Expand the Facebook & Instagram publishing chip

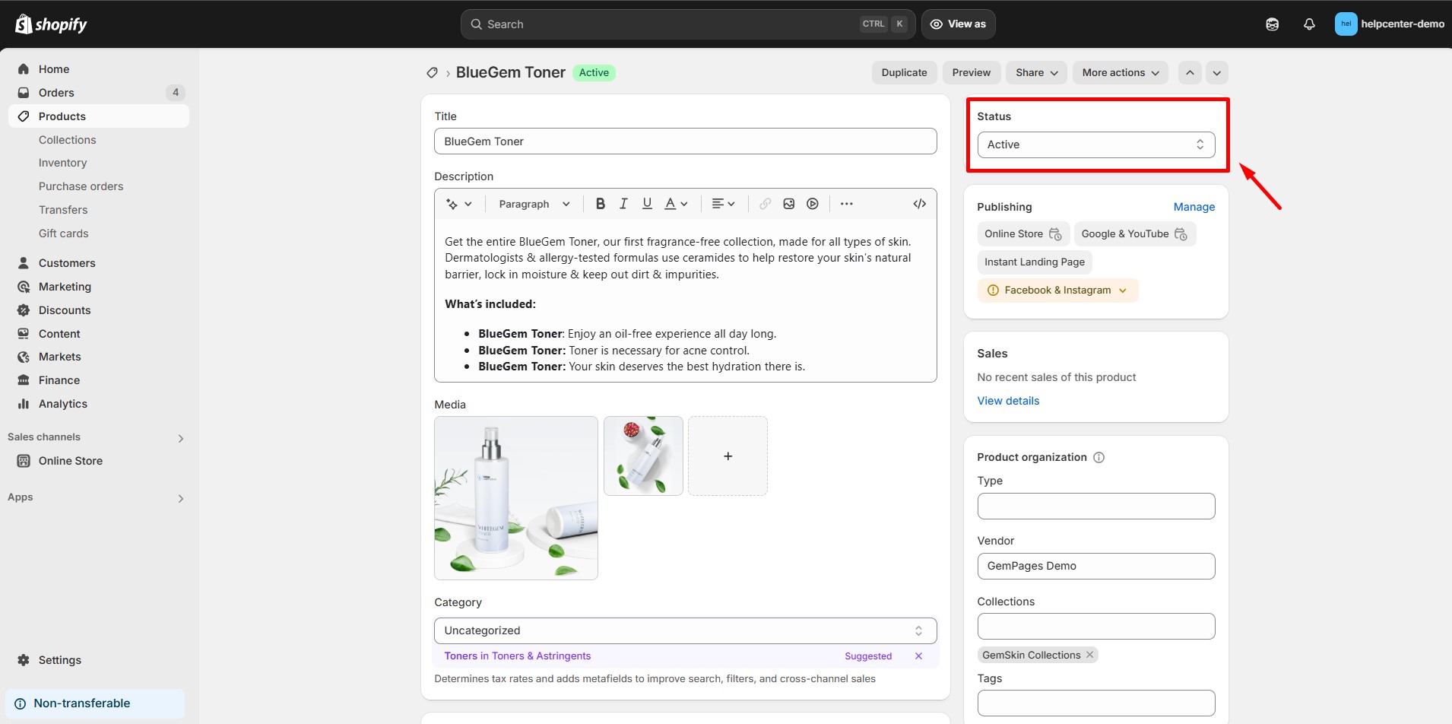tap(1057, 291)
